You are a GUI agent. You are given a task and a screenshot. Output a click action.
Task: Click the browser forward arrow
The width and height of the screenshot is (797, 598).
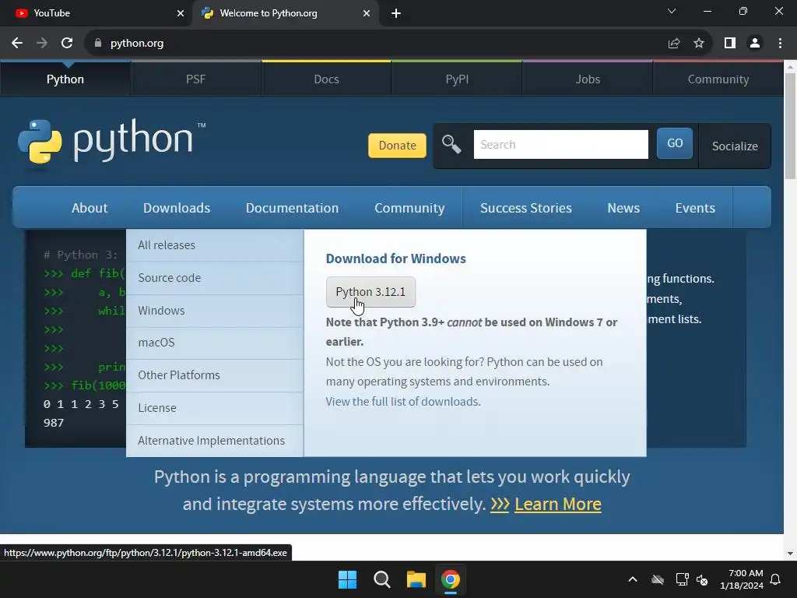(42, 44)
